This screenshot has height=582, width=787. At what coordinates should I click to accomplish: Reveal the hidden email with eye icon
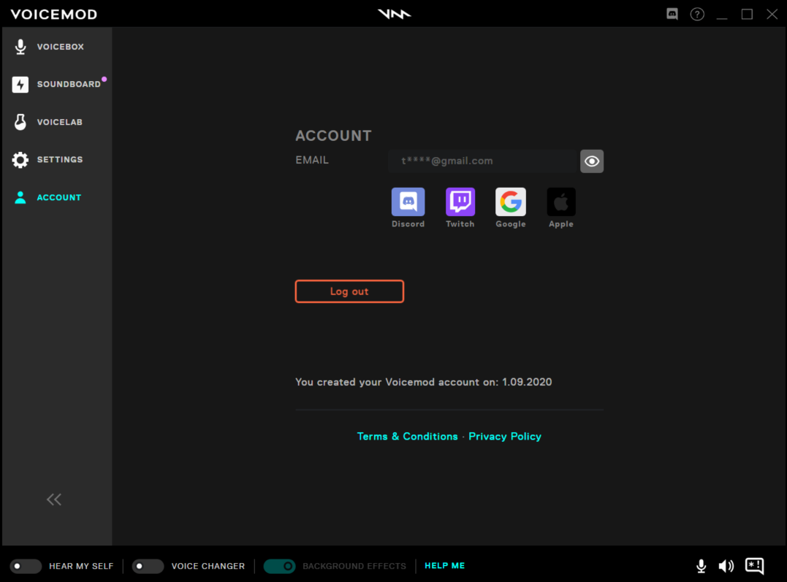(592, 161)
